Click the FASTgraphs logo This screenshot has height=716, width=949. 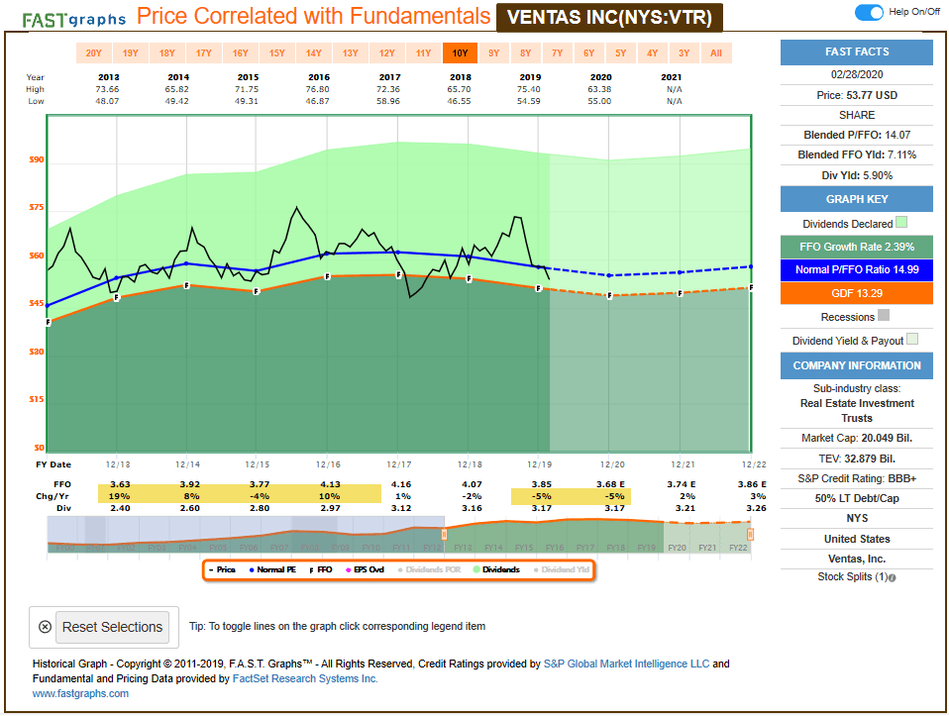click(74, 20)
